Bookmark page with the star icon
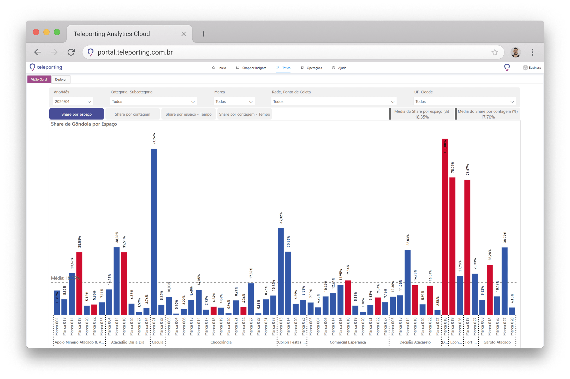The width and height of the screenshot is (570, 379). (495, 52)
